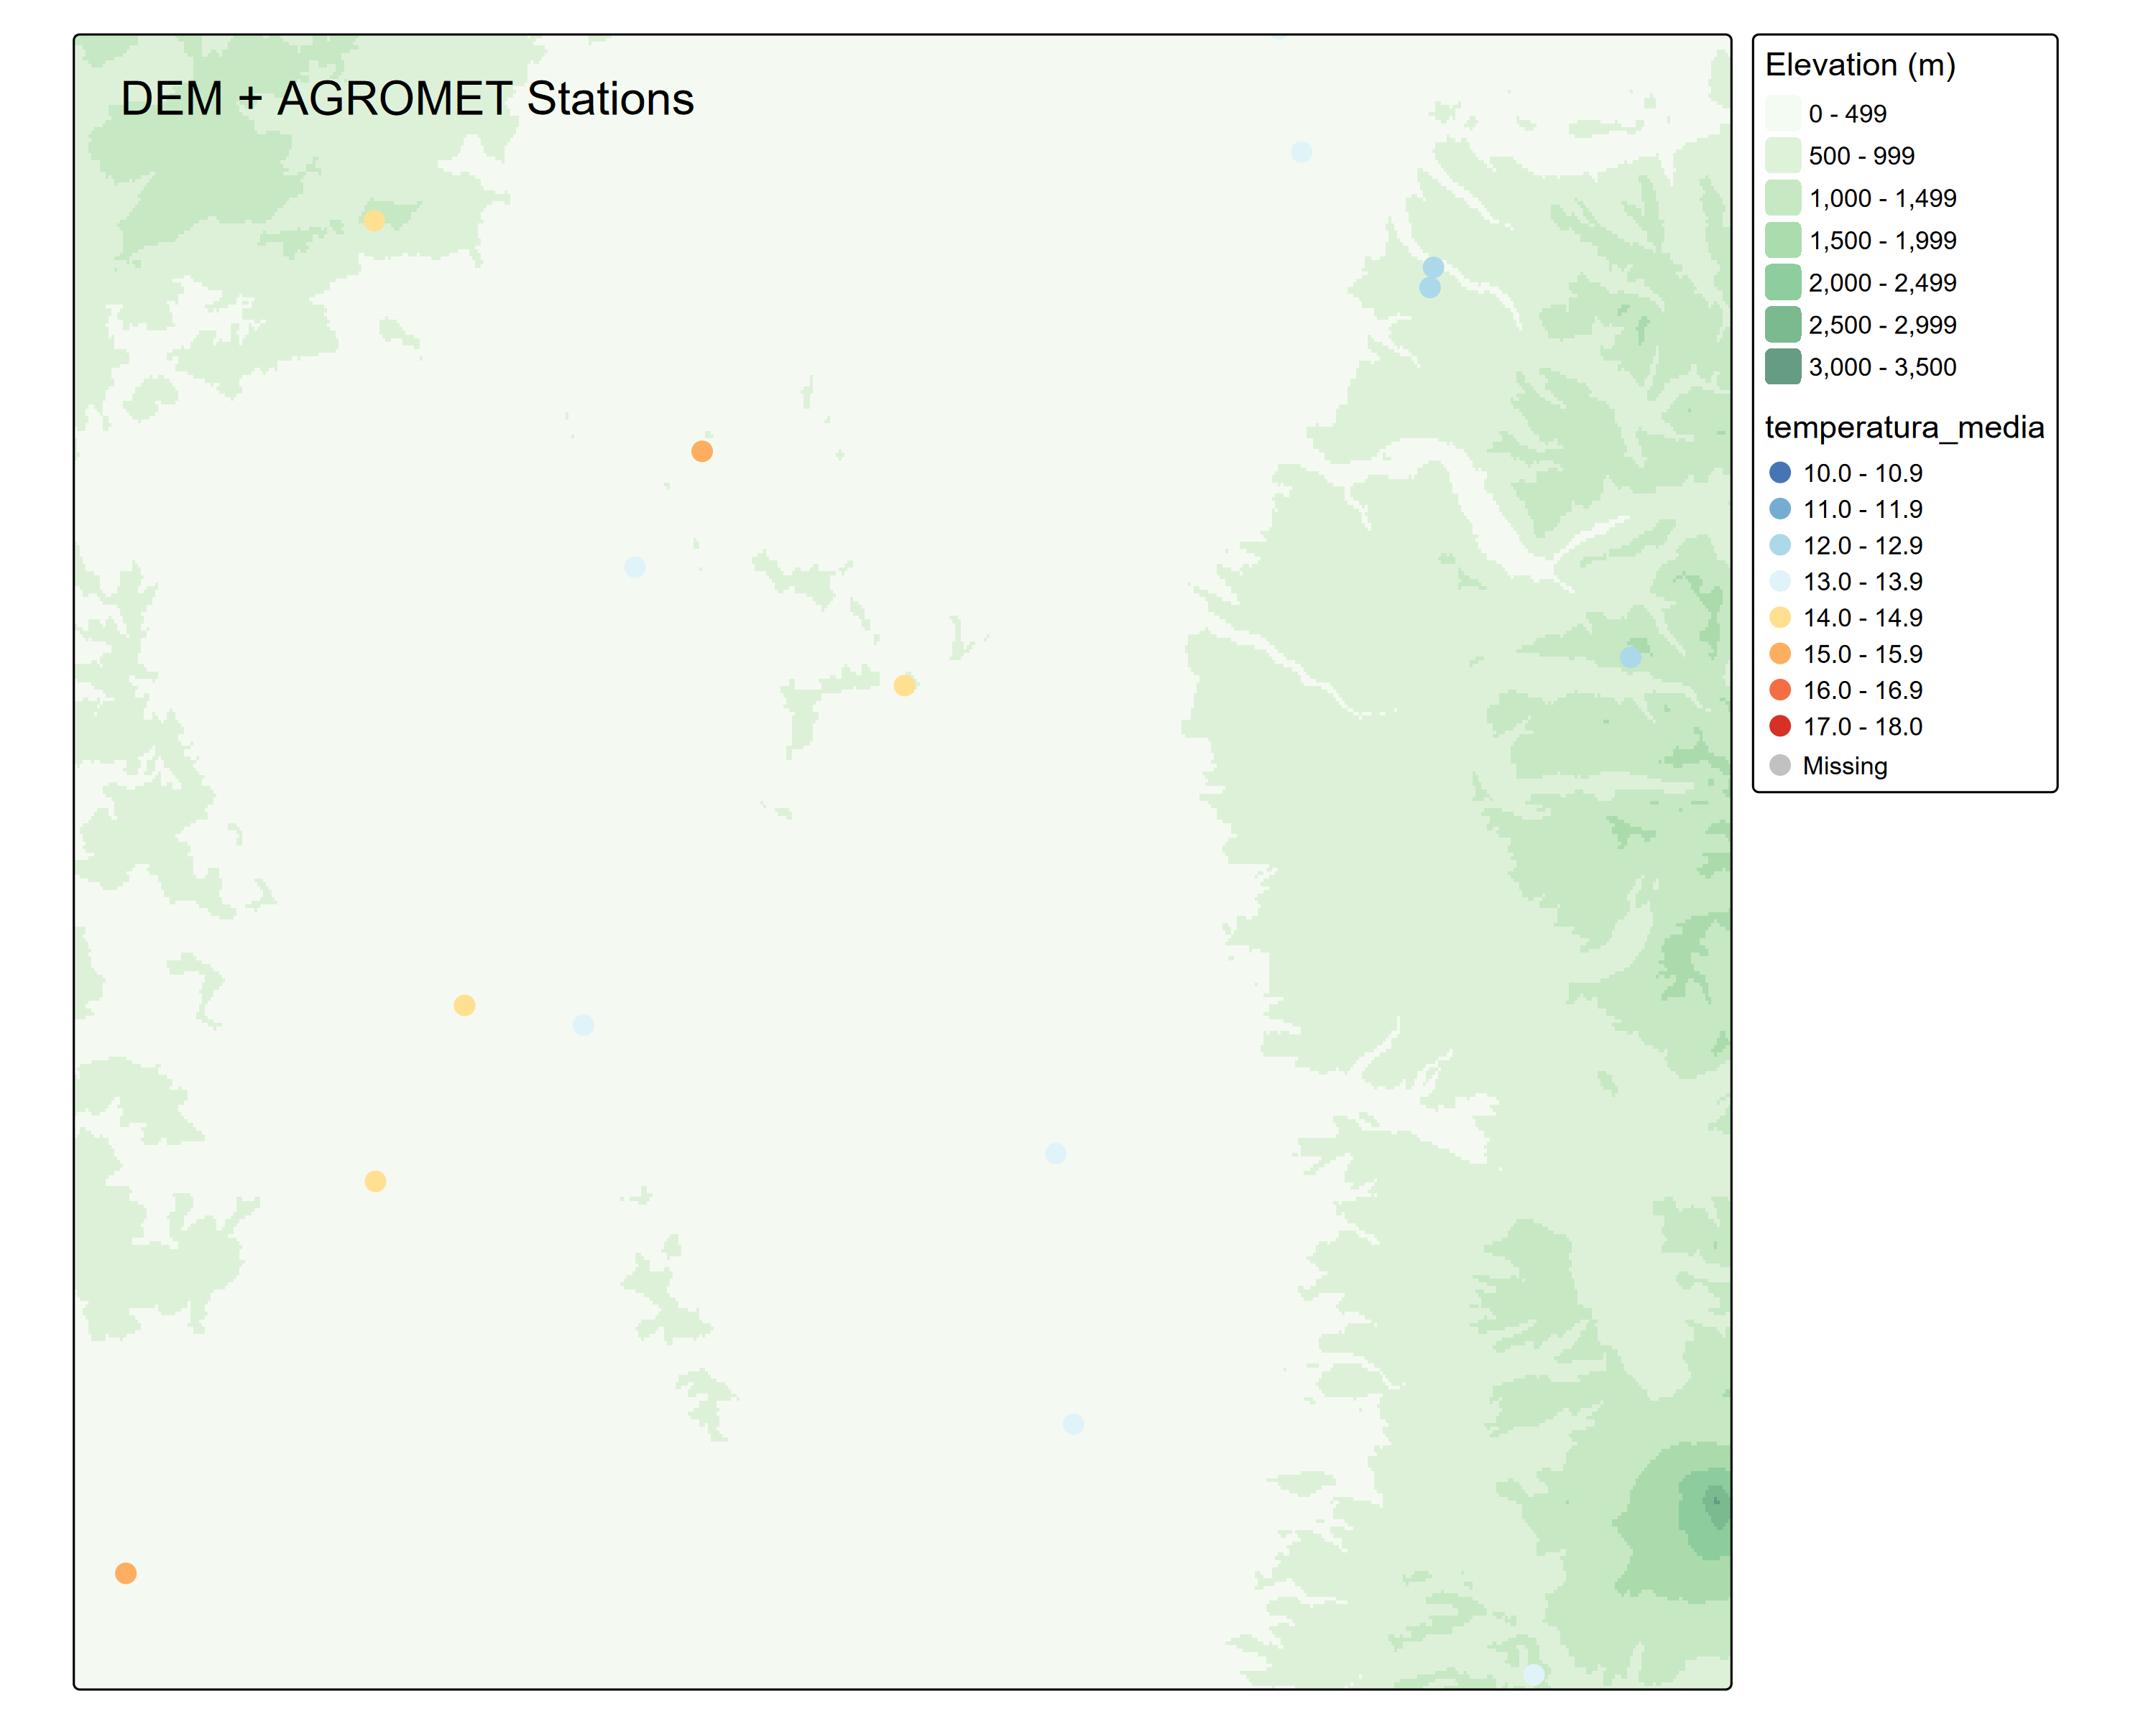2156x1724 pixels.
Task: Click the Missing legend dot
Action: click(1780, 766)
